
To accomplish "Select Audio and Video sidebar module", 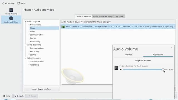I will pyautogui.click(x=11, y=20).
